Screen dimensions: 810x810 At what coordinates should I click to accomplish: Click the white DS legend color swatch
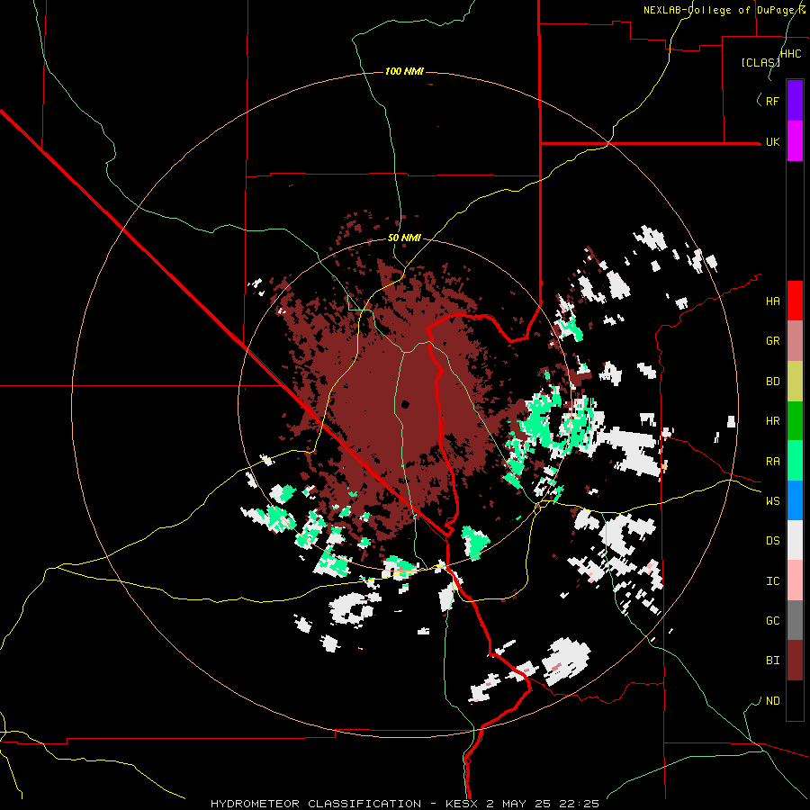pyautogui.click(x=795, y=540)
